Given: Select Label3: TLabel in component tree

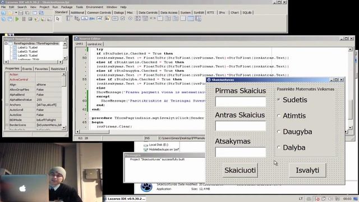Looking at the screenshot, I should [27, 56].
